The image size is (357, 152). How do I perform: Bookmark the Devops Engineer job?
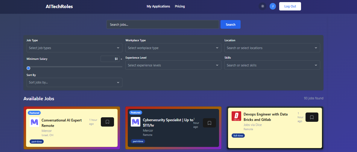click(312, 117)
